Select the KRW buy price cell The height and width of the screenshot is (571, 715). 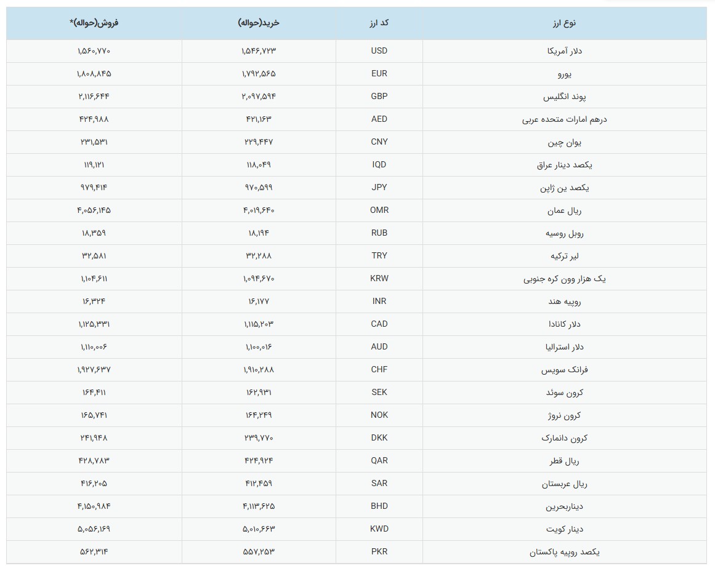259,279
